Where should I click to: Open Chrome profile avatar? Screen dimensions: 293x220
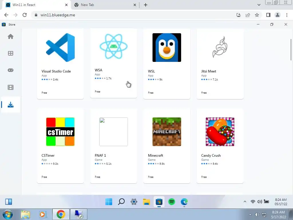[x=278, y=15]
